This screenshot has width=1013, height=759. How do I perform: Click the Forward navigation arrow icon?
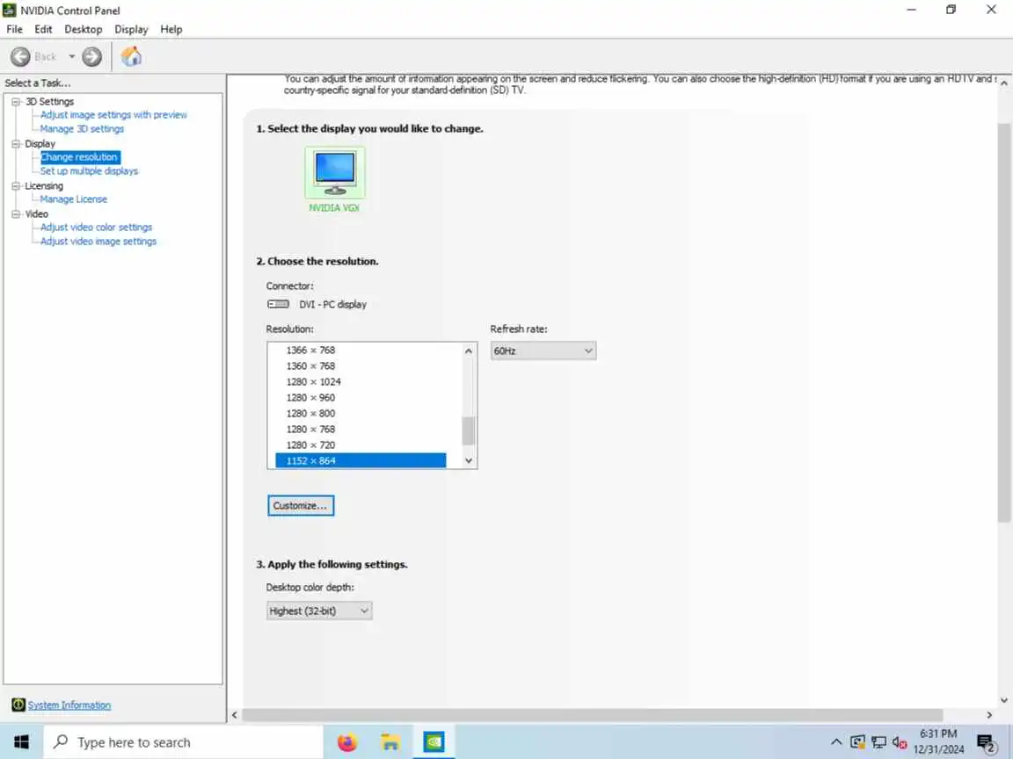pos(91,57)
